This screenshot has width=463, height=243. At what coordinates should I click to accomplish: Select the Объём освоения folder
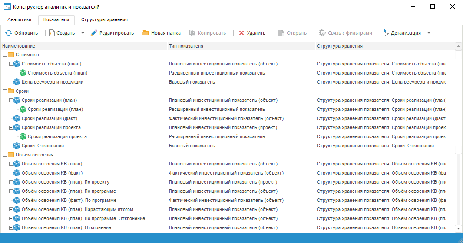point(34,155)
